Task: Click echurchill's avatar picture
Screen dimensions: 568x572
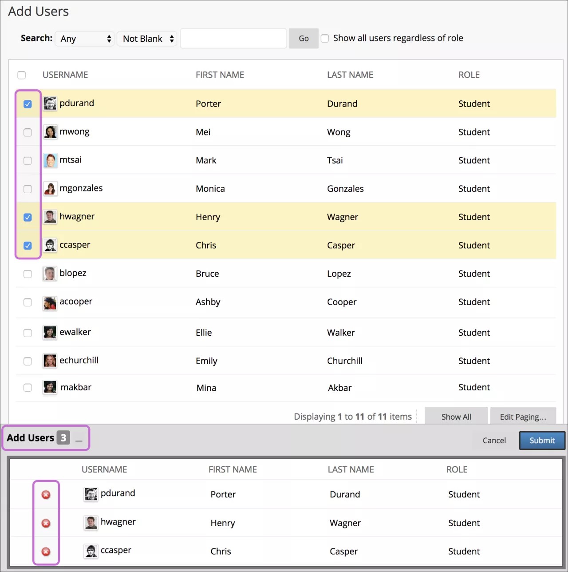Action: point(49,361)
